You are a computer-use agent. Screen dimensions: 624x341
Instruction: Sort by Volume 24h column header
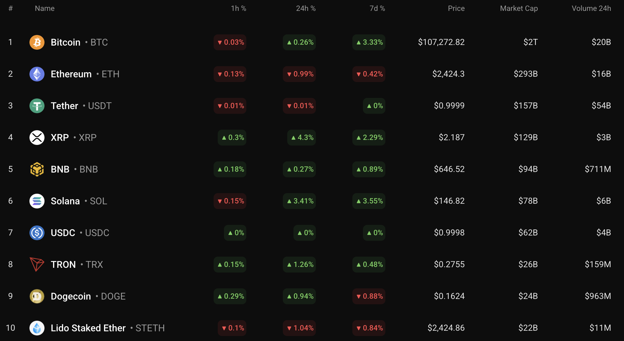coord(591,9)
